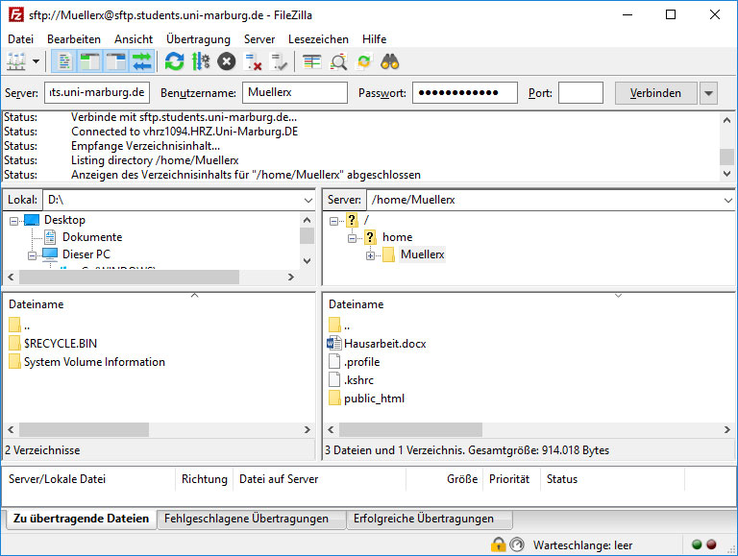Viewport: 738px width, 556px height.
Task: Select Hausarbeit.docx on the server
Action: coord(384,344)
